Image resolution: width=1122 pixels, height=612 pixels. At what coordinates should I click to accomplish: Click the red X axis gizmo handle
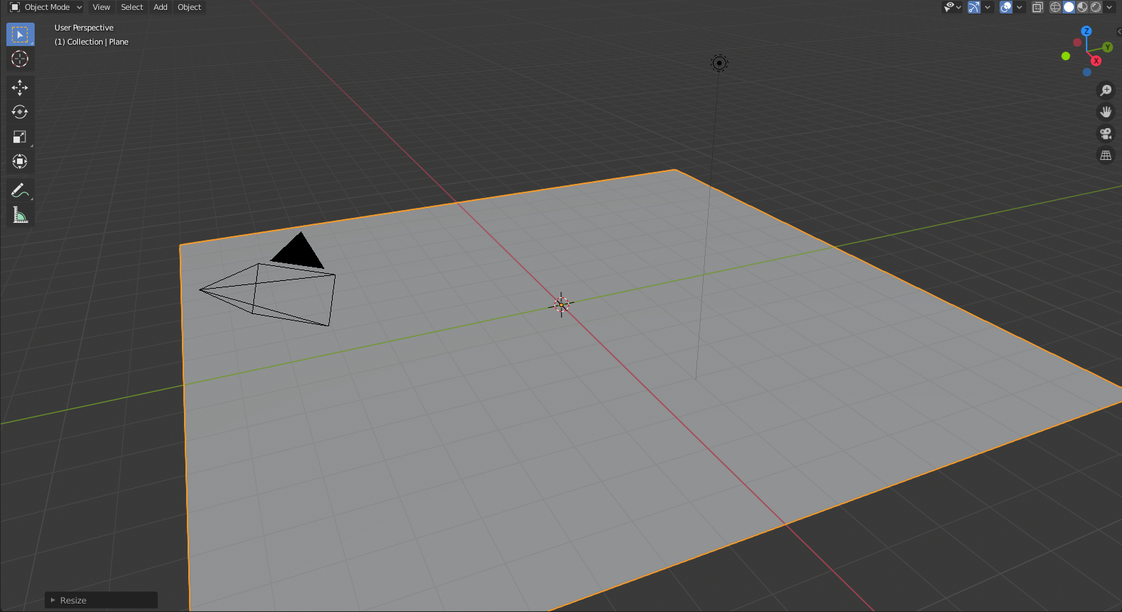pos(1096,61)
